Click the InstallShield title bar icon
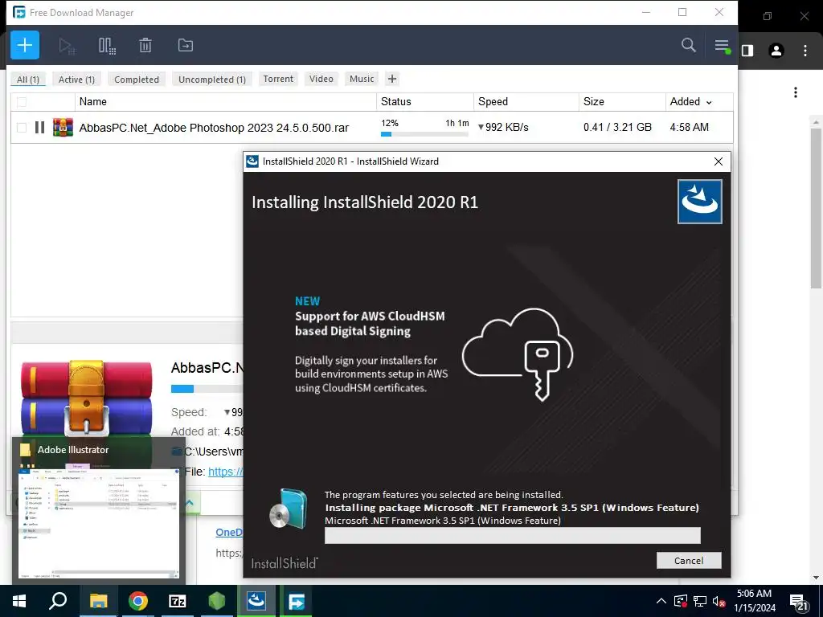 tap(252, 161)
